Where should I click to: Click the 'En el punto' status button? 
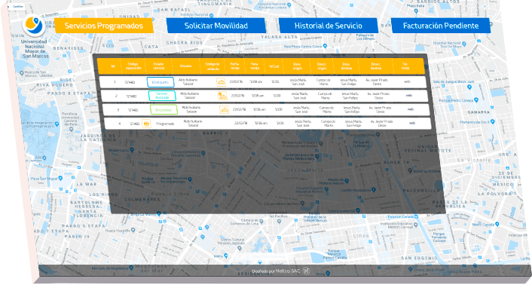(161, 82)
